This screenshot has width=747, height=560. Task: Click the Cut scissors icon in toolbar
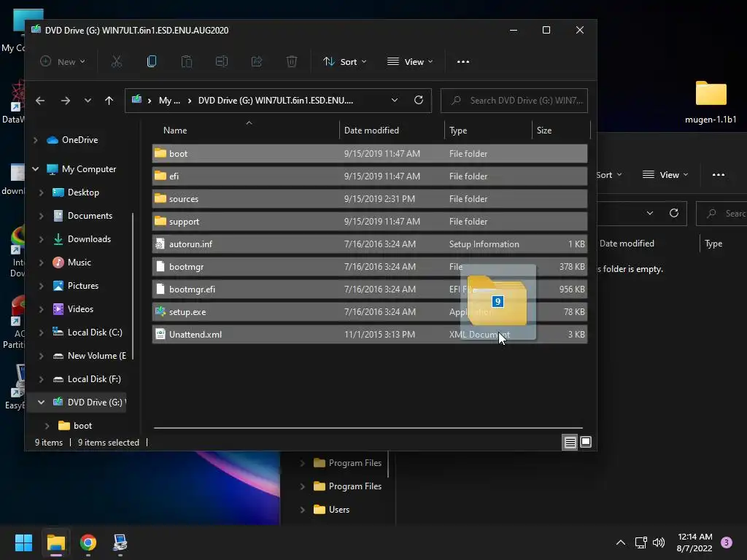(x=117, y=61)
